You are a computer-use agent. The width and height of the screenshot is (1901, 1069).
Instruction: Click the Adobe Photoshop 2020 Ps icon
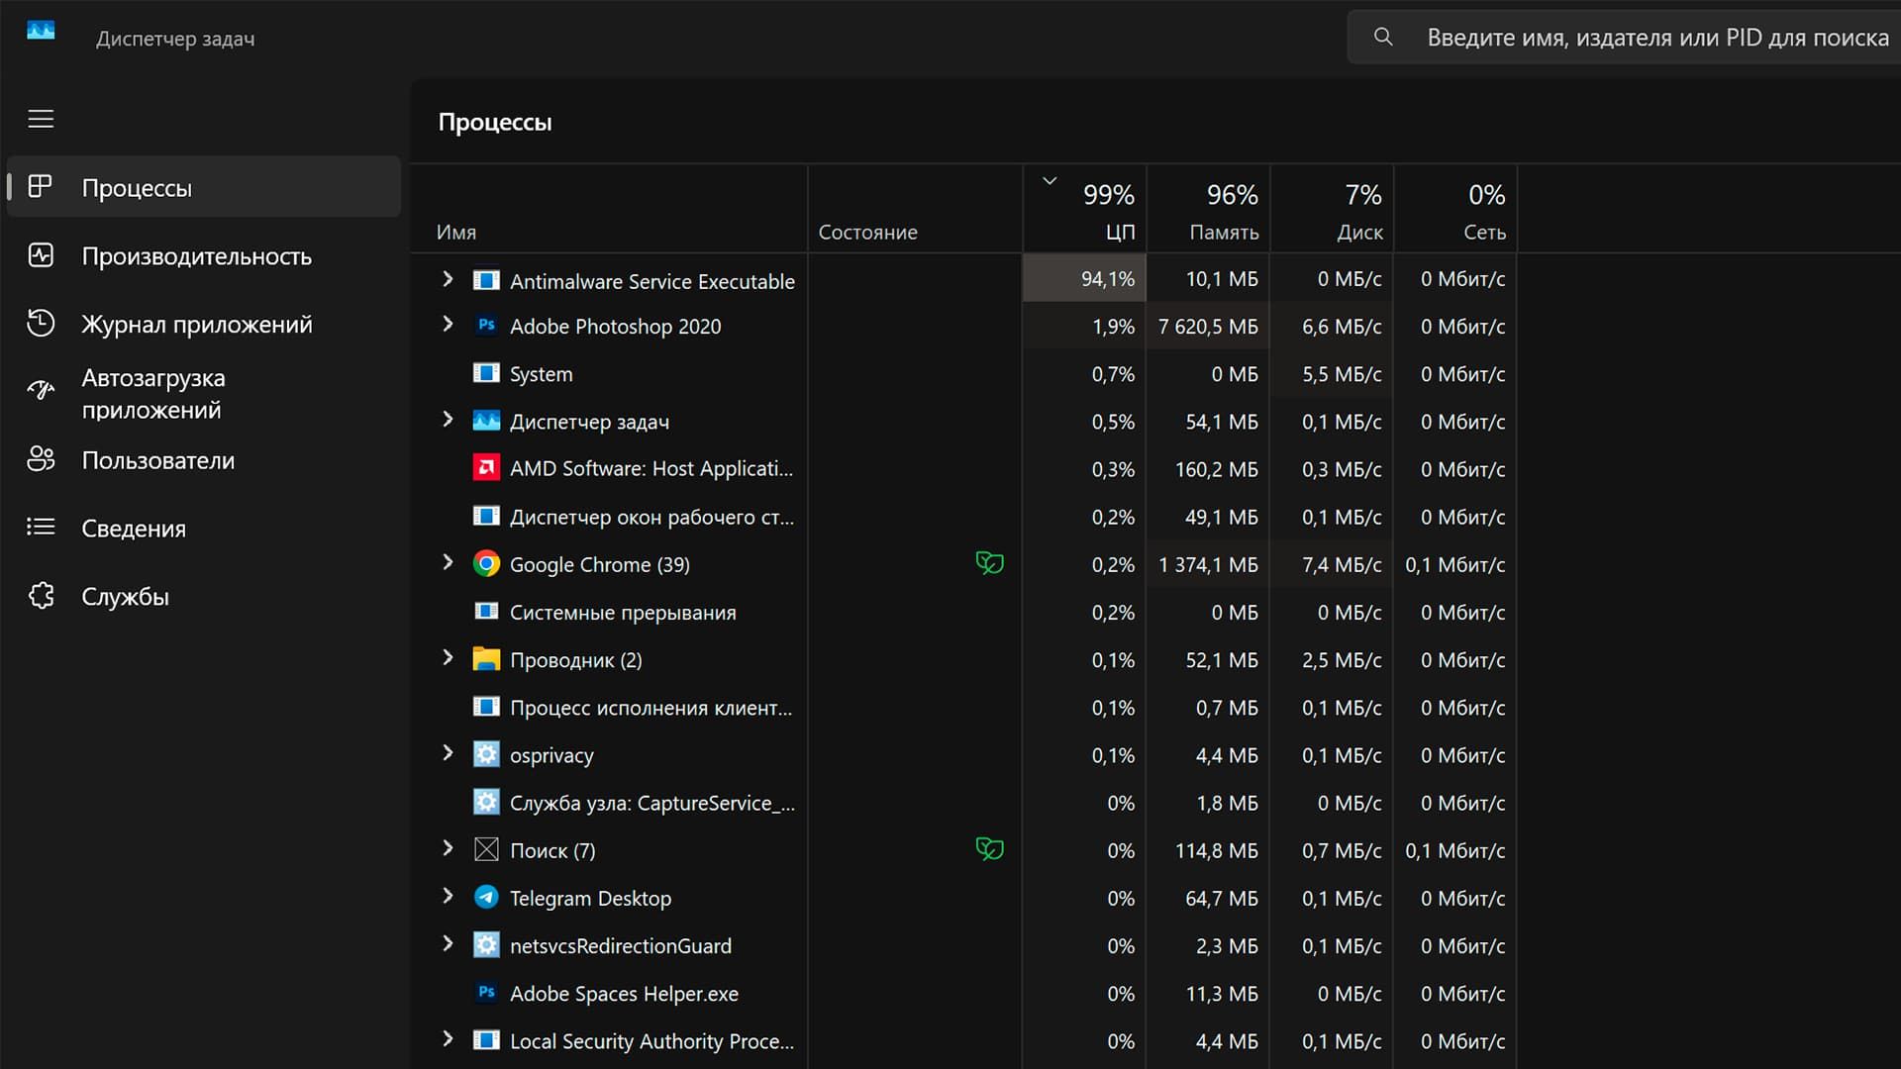(486, 326)
